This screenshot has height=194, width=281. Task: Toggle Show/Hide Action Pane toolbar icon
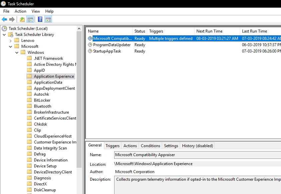click(x=48, y=19)
